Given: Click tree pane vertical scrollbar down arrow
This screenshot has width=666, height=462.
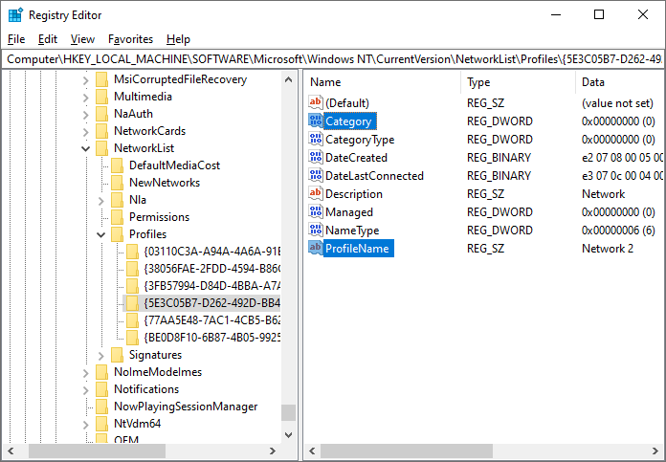Looking at the screenshot, I should 288,434.
